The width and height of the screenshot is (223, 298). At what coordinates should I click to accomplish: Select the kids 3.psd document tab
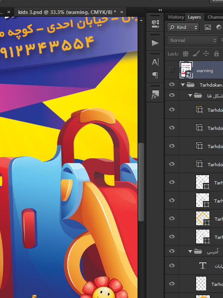[67, 12]
